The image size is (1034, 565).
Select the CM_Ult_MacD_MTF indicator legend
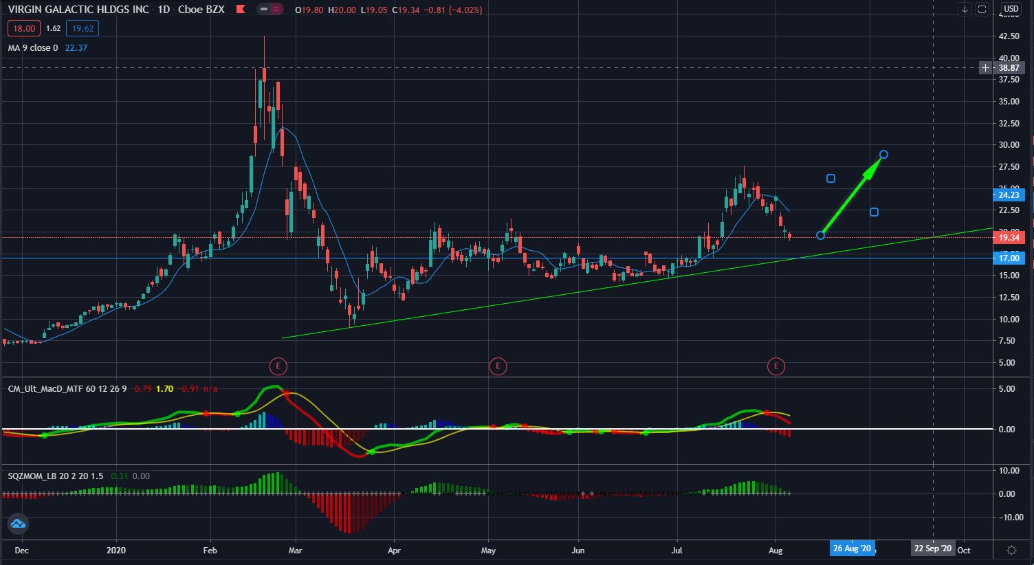pyautogui.click(x=67, y=389)
